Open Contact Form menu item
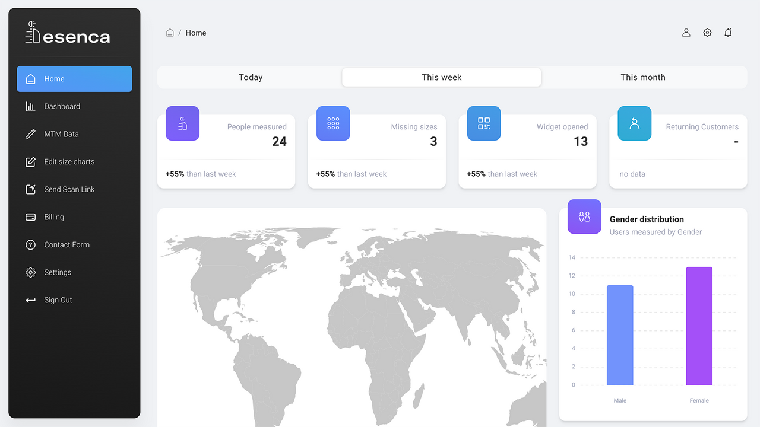Screen dimensions: 760x427 pos(74,245)
